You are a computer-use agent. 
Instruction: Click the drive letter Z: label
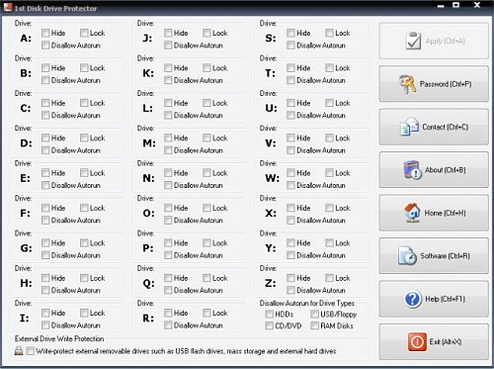271,283
